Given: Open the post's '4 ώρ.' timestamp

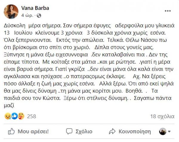Looking at the screenshot, I should [x=29, y=15].
